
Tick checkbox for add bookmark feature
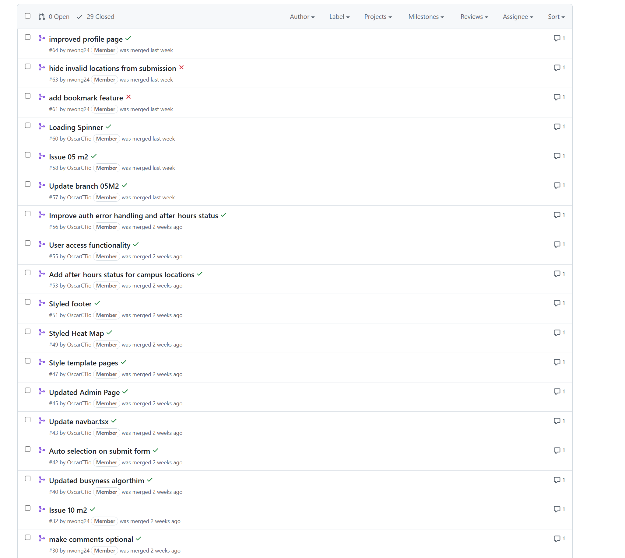(28, 96)
